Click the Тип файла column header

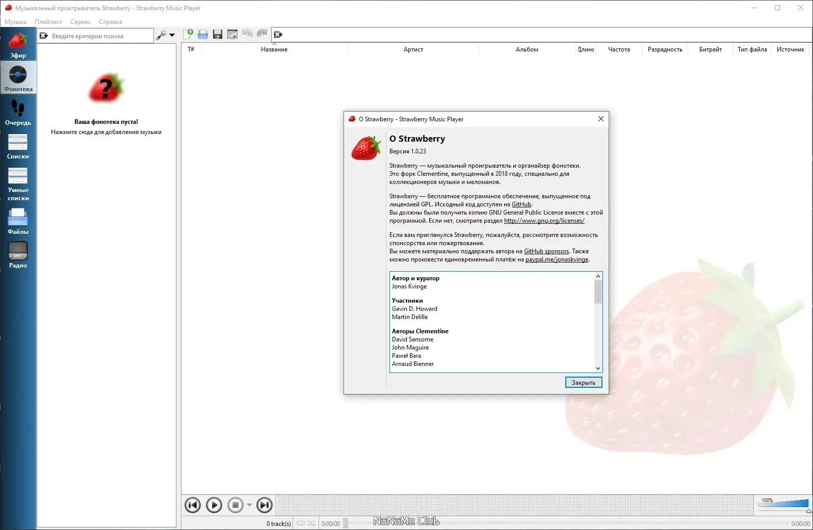(752, 49)
